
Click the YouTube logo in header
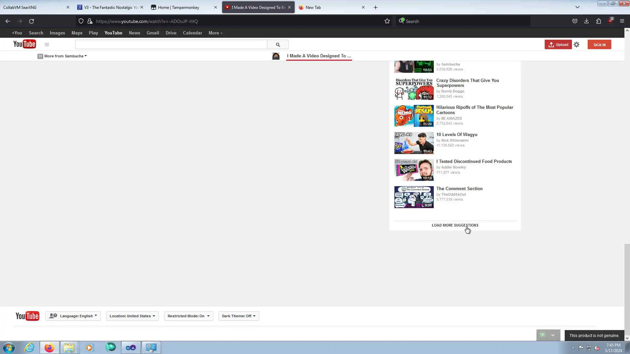pos(25,44)
